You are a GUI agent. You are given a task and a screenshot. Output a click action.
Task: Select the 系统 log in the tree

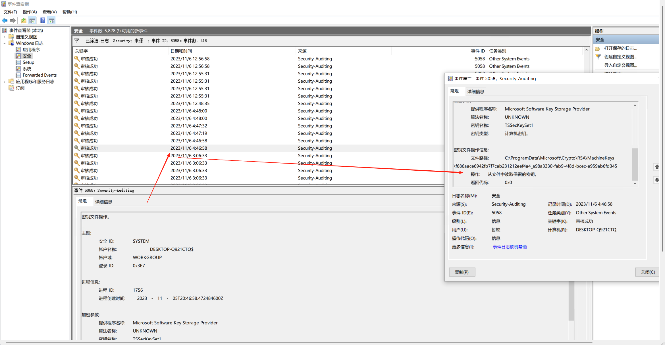(27, 69)
